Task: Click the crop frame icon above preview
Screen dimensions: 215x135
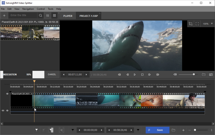Action: [x=190, y=24]
